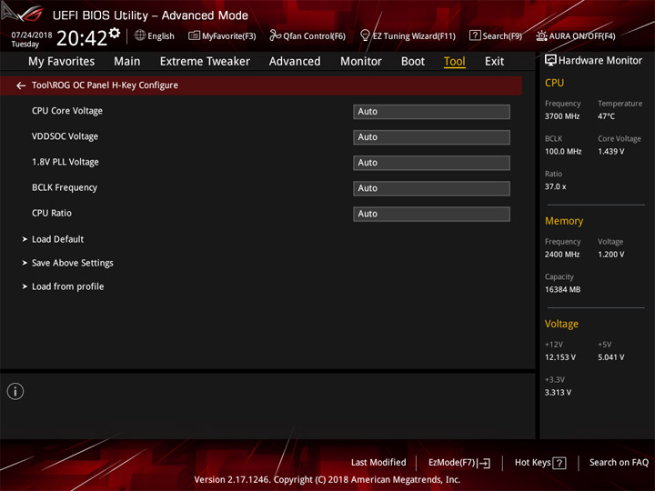Select the Load Default entry text
This screenshot has height=491, width=655.
[57, 239]
